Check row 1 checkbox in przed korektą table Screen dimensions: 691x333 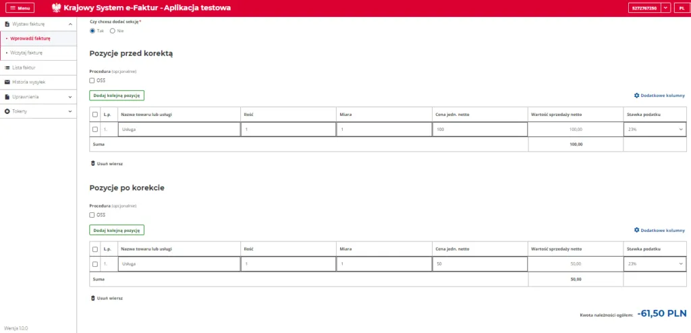click(x=95, y=129)
